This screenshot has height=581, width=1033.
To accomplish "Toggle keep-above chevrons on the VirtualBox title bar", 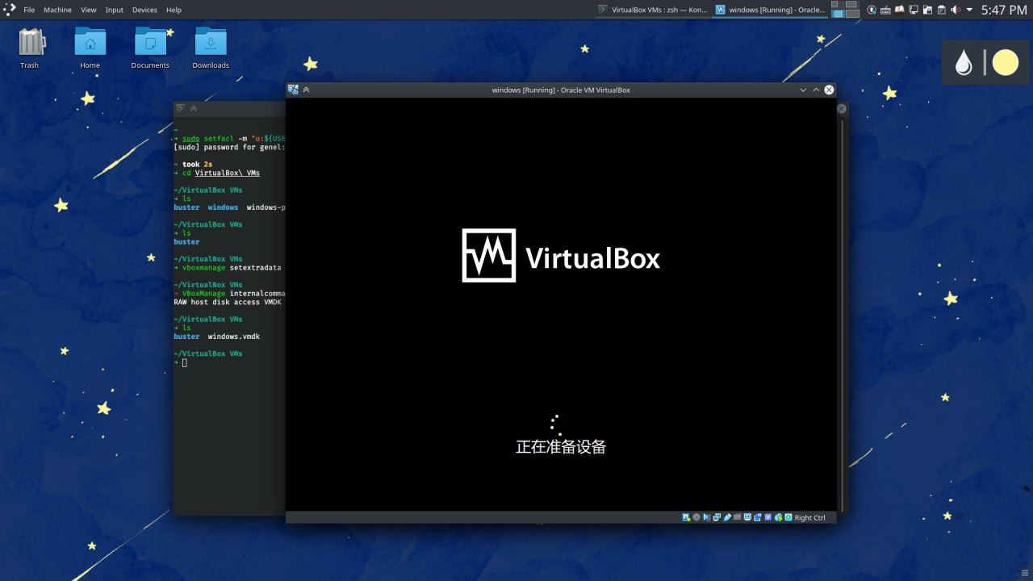I will pyautogui.click(x=307, y=90).
